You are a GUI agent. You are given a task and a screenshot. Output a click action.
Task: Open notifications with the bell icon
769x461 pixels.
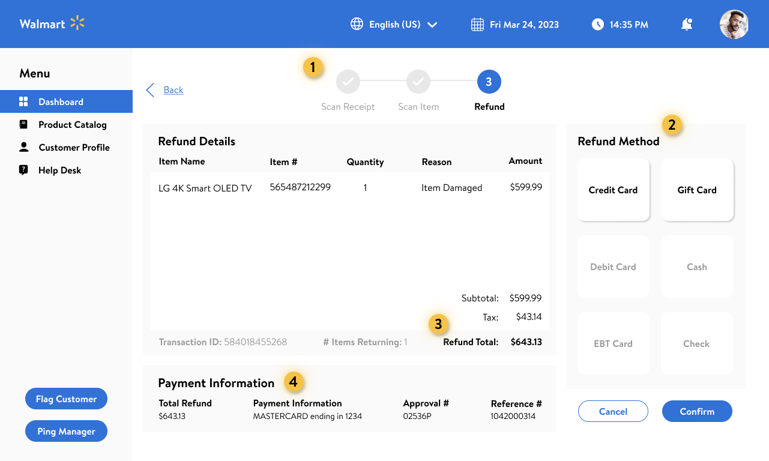click(x=687, y=24)
